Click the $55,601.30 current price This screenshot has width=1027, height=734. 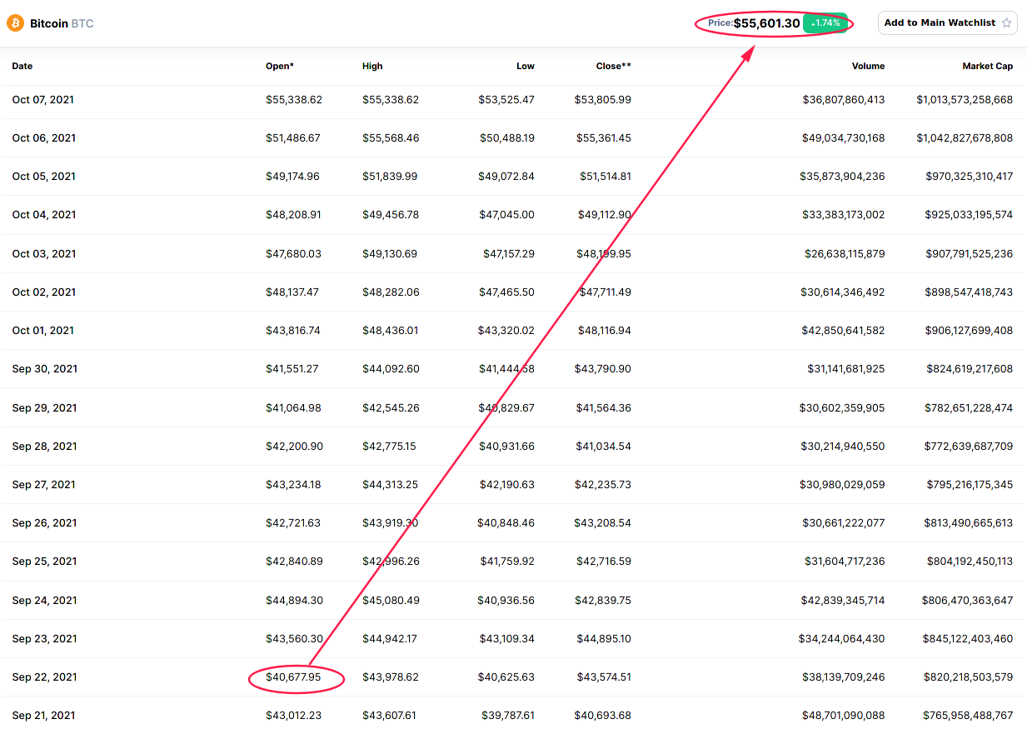pyautogui.click(x=766, y=23)
